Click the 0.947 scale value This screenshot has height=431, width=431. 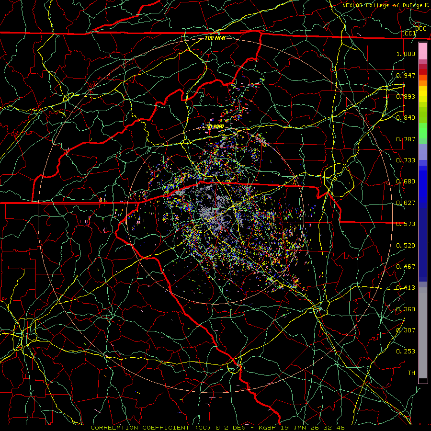406,75
